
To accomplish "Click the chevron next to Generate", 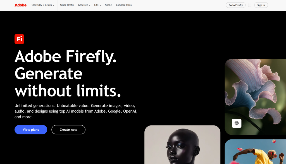I will click(x=90, y=5).
